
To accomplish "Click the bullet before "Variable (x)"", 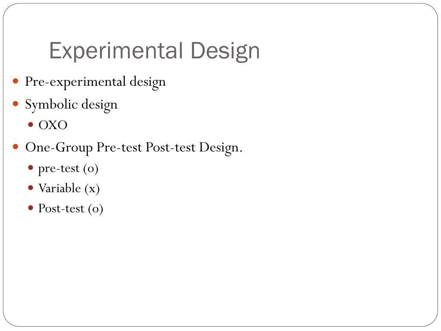I will coord(31,187).
